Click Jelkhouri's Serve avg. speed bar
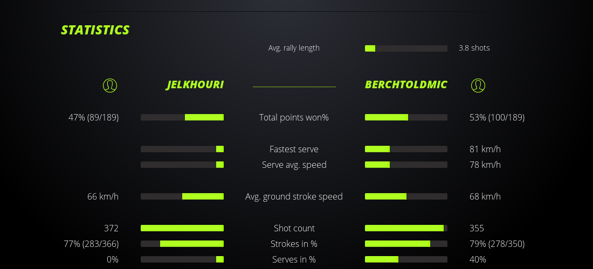The height and width of the screenshot is (269, 593). click(182, 165)
